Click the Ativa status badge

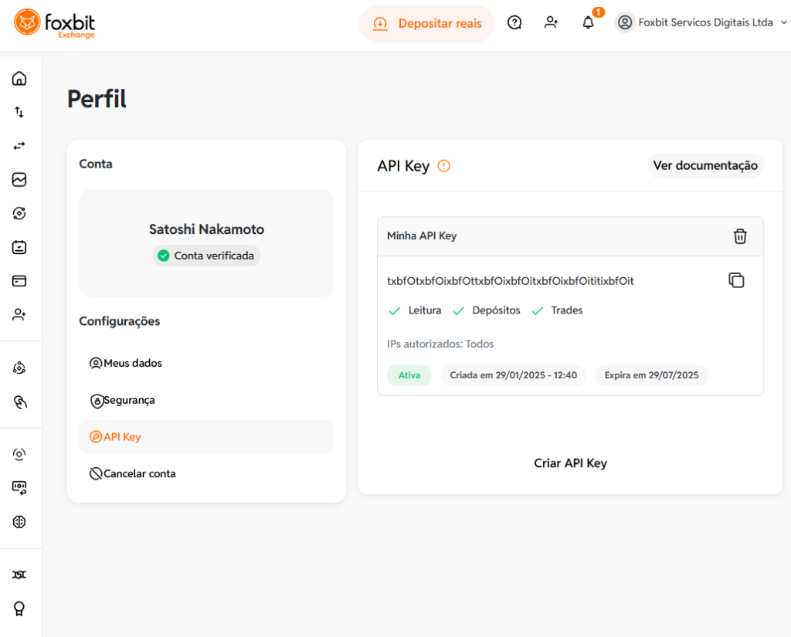409,375
